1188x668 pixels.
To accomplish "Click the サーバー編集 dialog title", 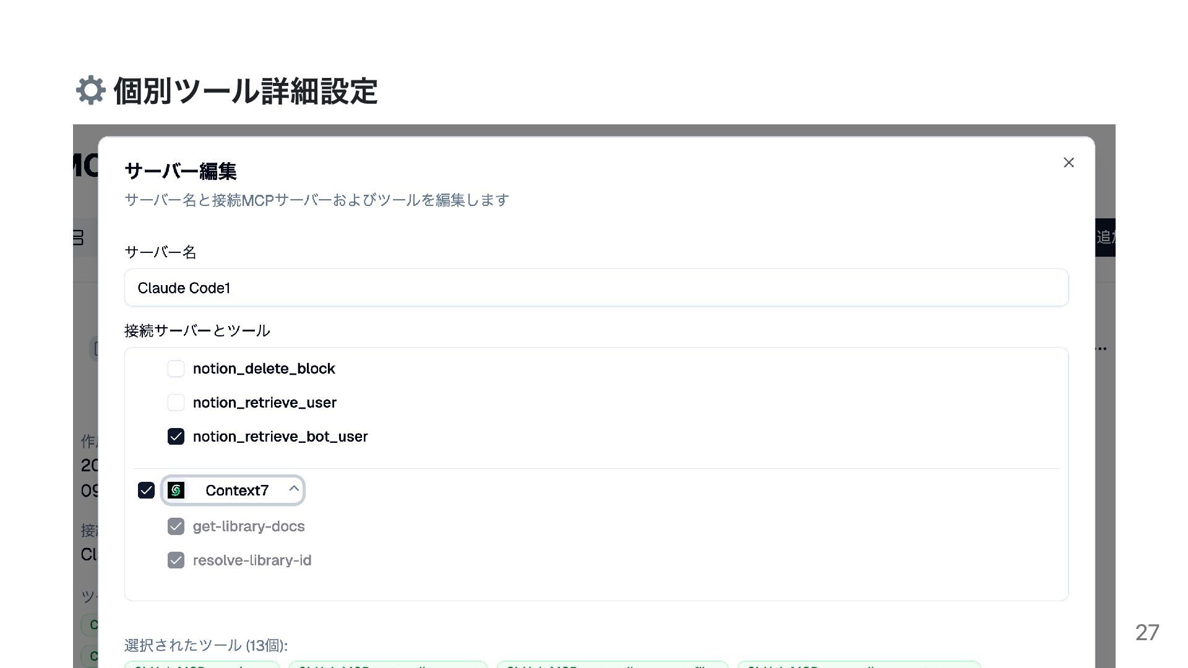I will point(181,171).
